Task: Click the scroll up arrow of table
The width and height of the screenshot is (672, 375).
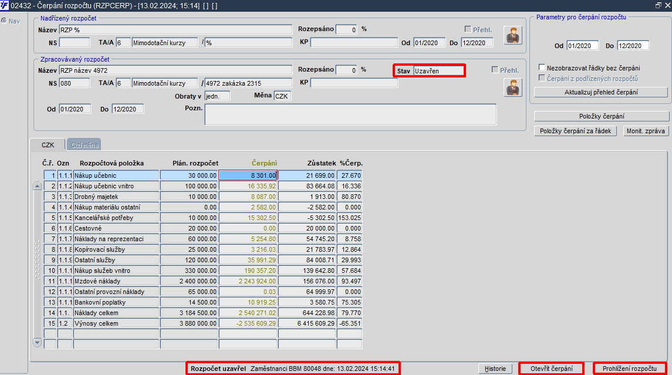Action: click(x=38, y=186)
